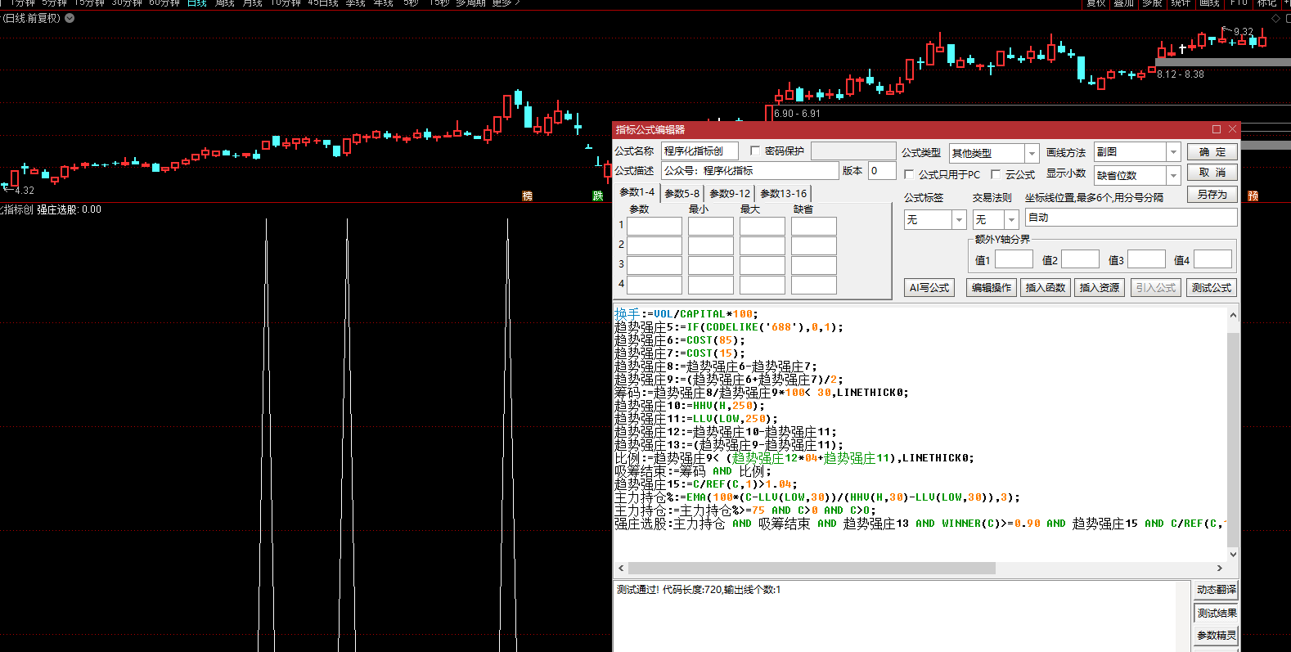
Task: Check the 公式只用于PC option
Action: [909, 175]
